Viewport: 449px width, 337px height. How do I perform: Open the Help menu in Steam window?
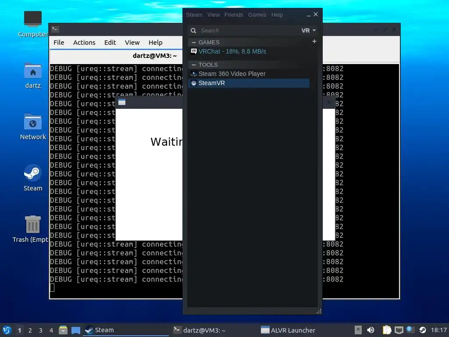[x=277, y=14]
